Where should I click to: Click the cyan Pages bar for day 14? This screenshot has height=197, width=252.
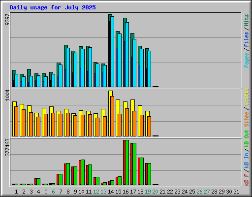[112, 52]
